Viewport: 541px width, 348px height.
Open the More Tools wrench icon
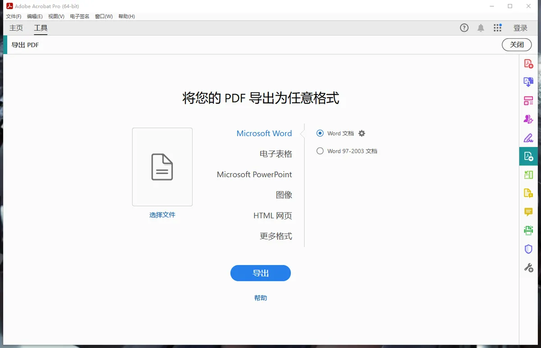point(528,267)
